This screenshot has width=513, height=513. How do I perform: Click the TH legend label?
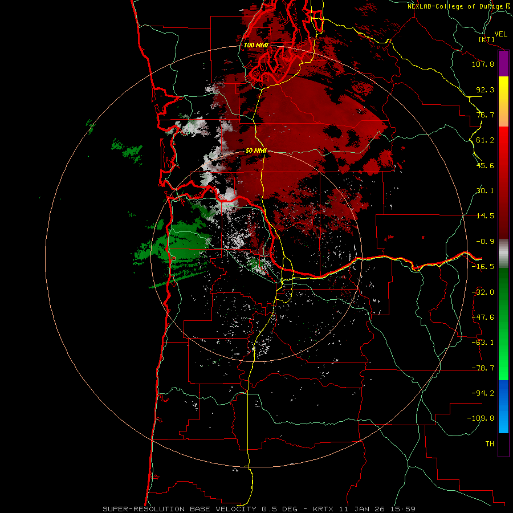coord(490,444)
